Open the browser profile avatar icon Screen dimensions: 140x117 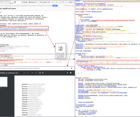pos(72,68)
